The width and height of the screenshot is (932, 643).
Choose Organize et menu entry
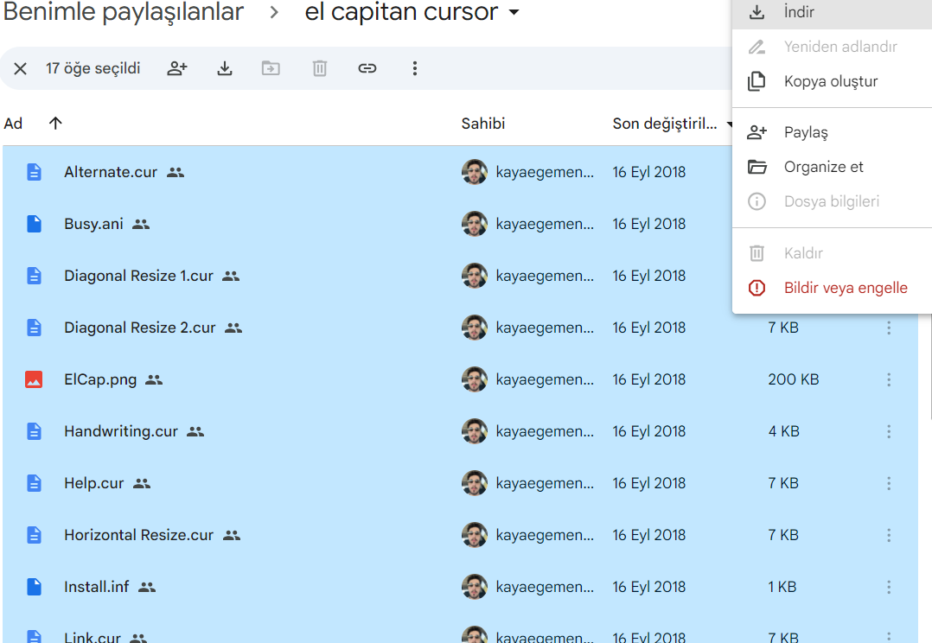pyautogui.click(x=832, y=167)
